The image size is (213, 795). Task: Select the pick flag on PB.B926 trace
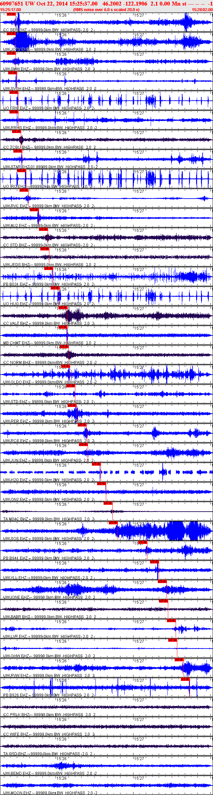click(185, 679)
